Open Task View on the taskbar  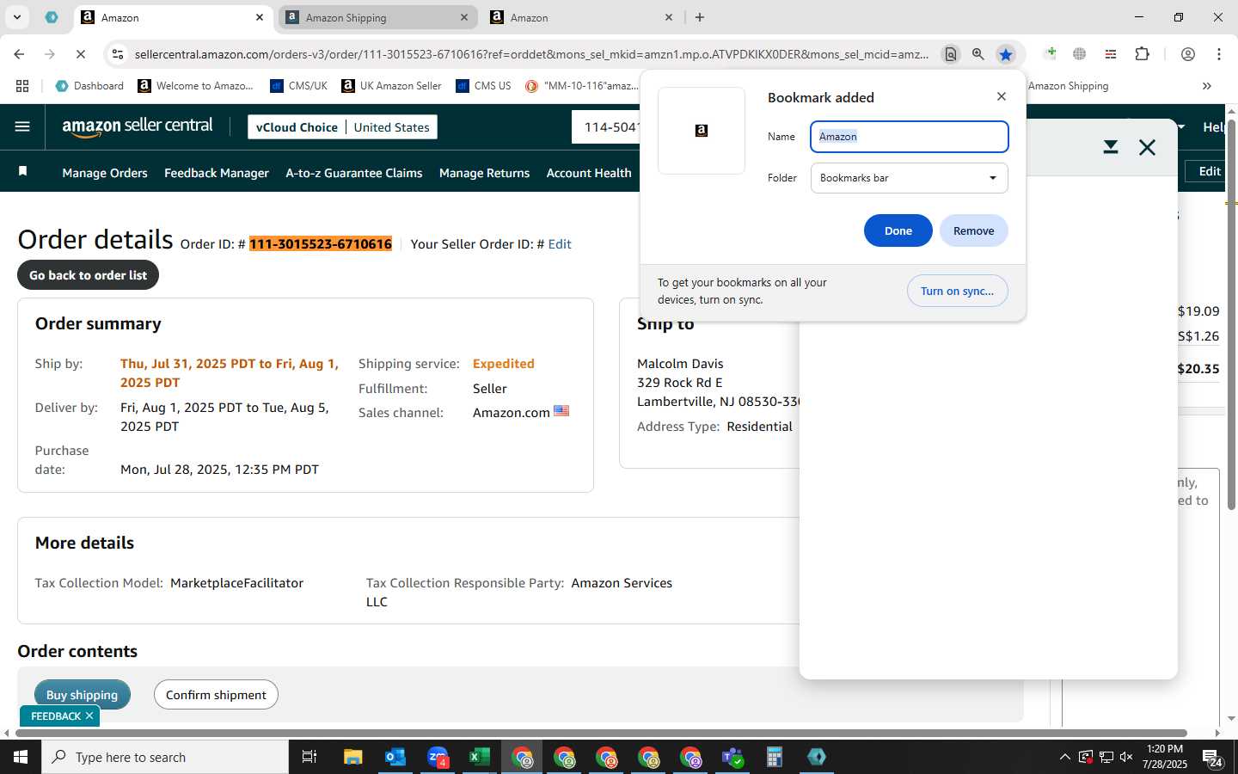pos(309,757)
